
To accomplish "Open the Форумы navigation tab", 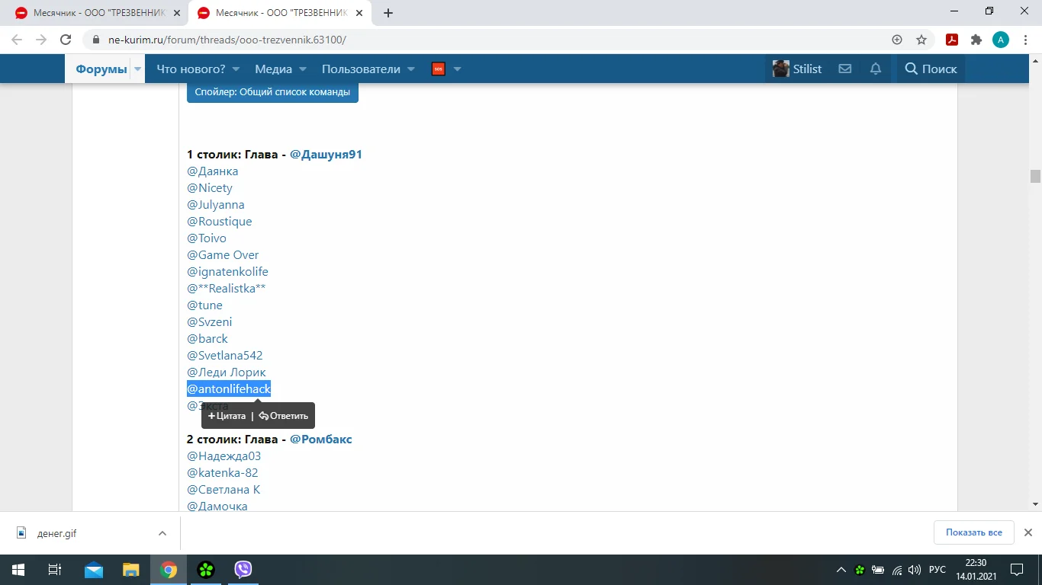I will click(101, 69).
